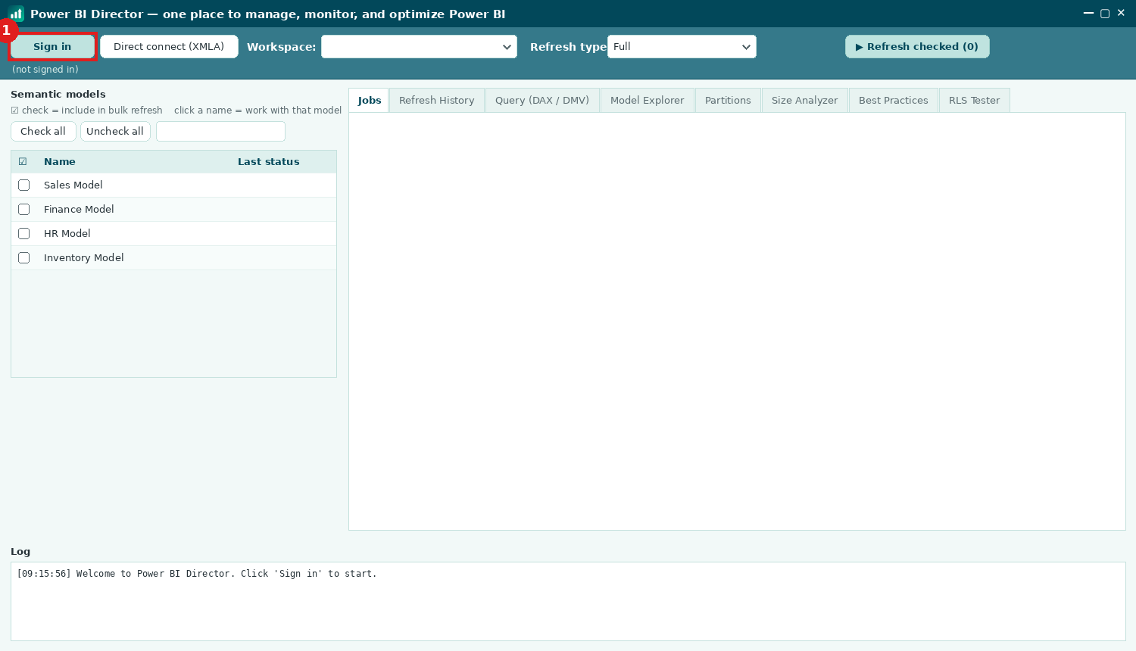The width and height of the screenshot is (1136, 651).
Task: Toggle the header select-all checkbox icon
Action: coord(23,162)
